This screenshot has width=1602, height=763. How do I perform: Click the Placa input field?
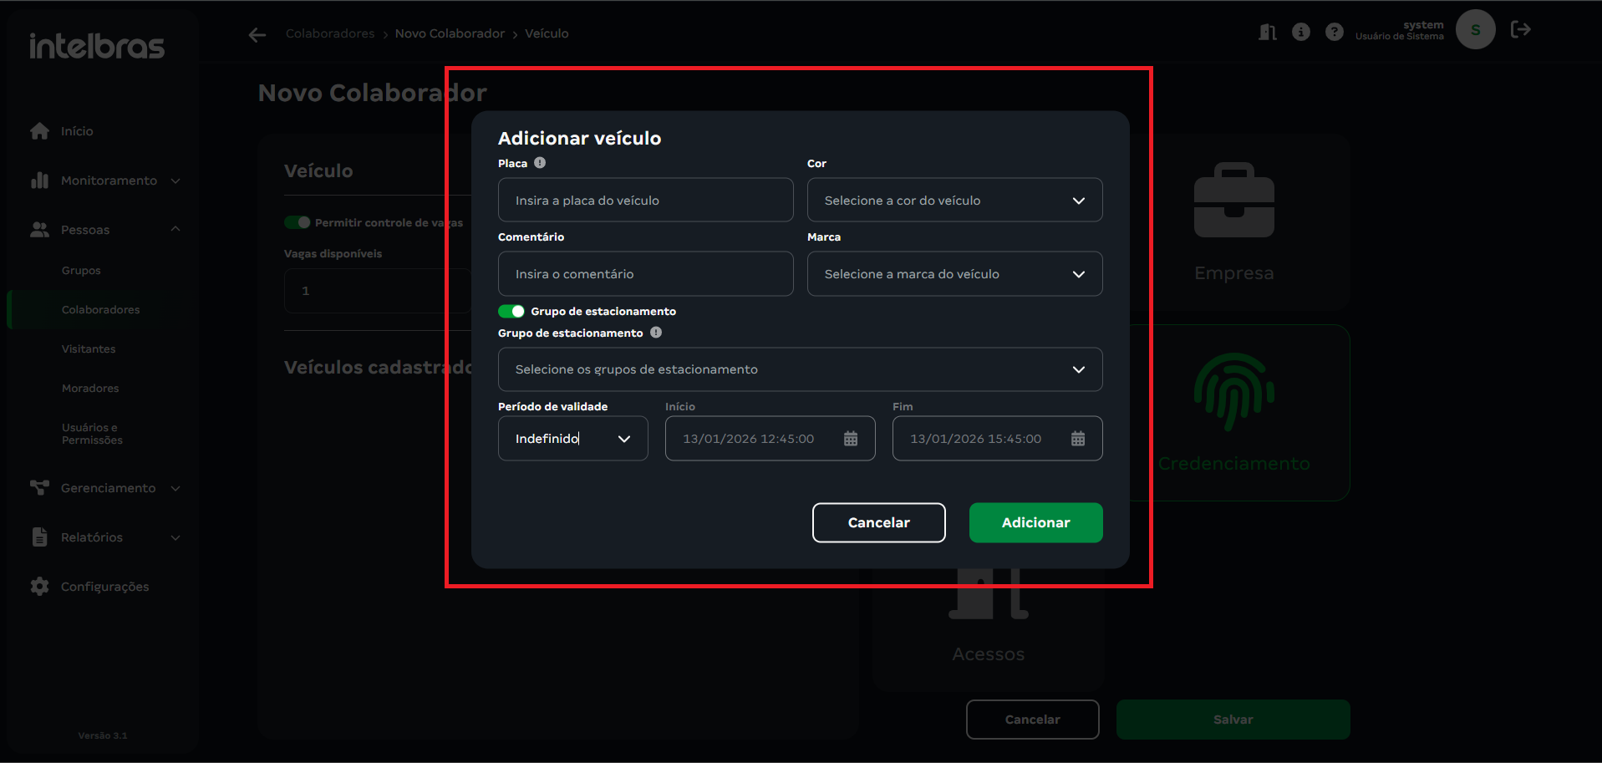pyautogui.click(x=645, y=201)
